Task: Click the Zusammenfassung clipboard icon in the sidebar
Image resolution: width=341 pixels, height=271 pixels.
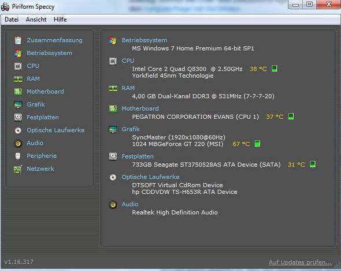Action: tap(18, 40)
